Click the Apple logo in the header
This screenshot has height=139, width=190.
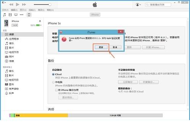coord(95,5)
